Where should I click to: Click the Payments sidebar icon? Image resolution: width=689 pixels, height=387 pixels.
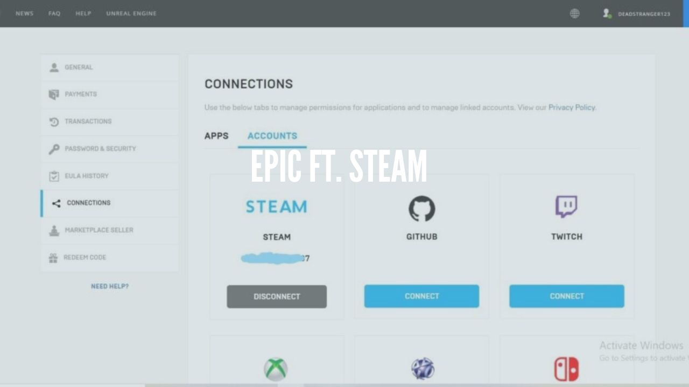click(x=54, y=95)
